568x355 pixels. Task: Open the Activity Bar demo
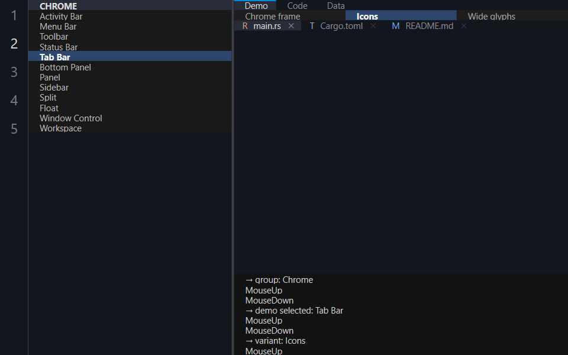130,17
